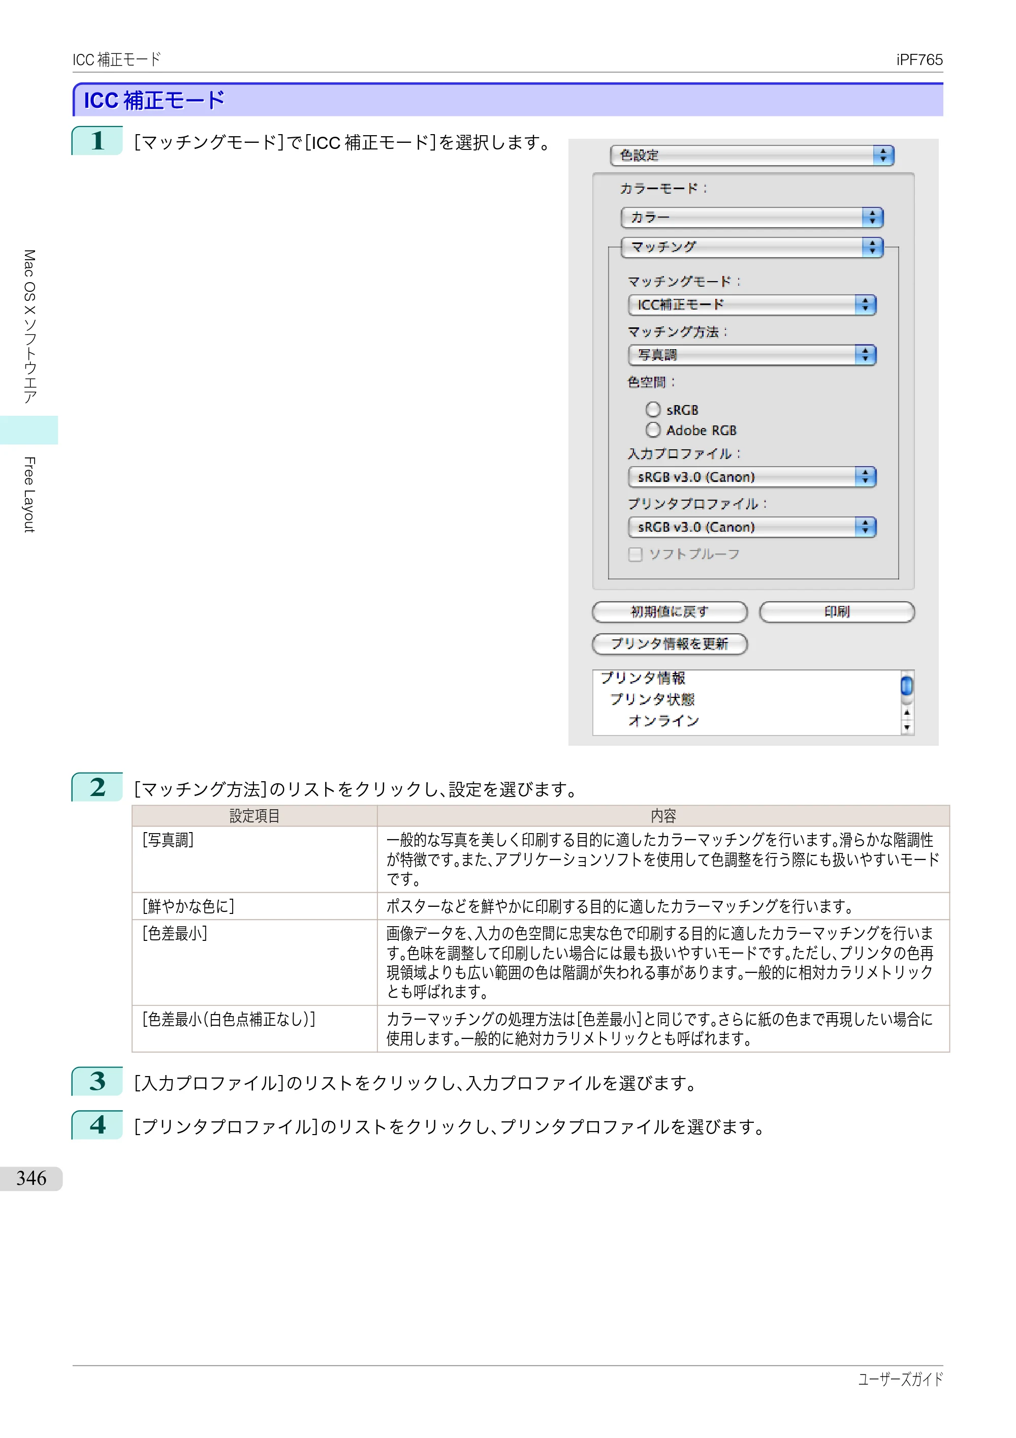1016x1438 pixels.
Task: Click the 内容 column header
Action: [x=663, y=816]
